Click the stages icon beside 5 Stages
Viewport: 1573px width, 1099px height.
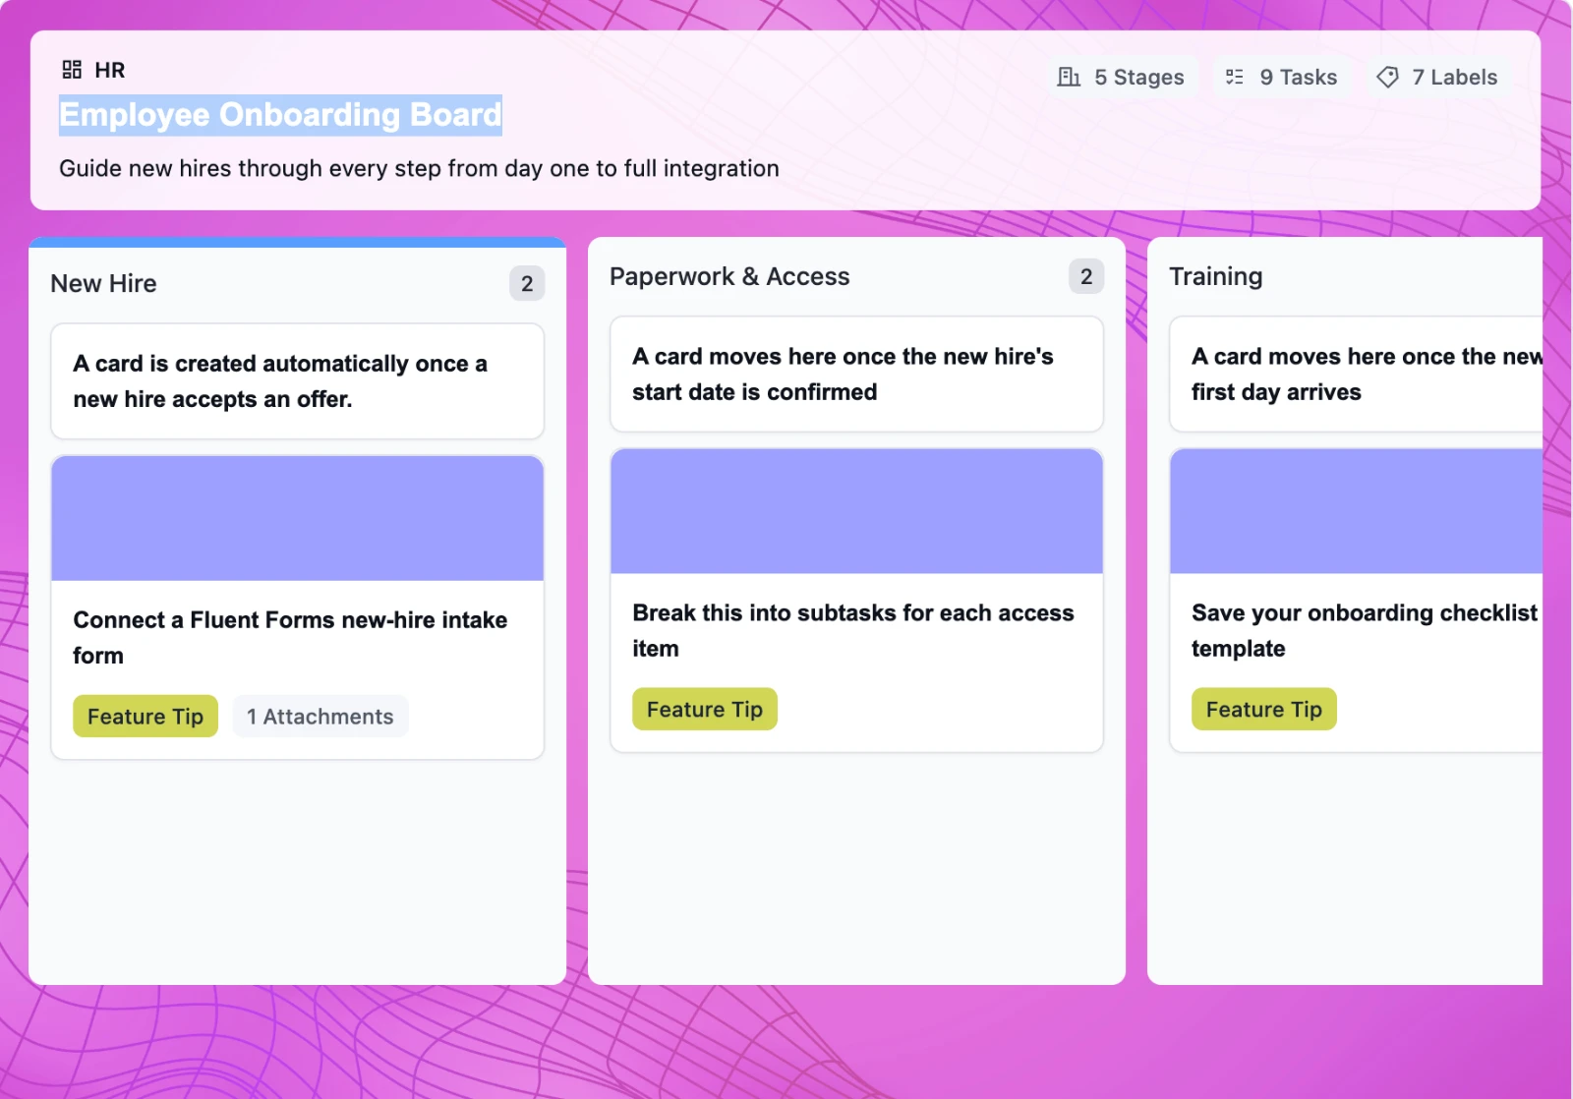1069,77
